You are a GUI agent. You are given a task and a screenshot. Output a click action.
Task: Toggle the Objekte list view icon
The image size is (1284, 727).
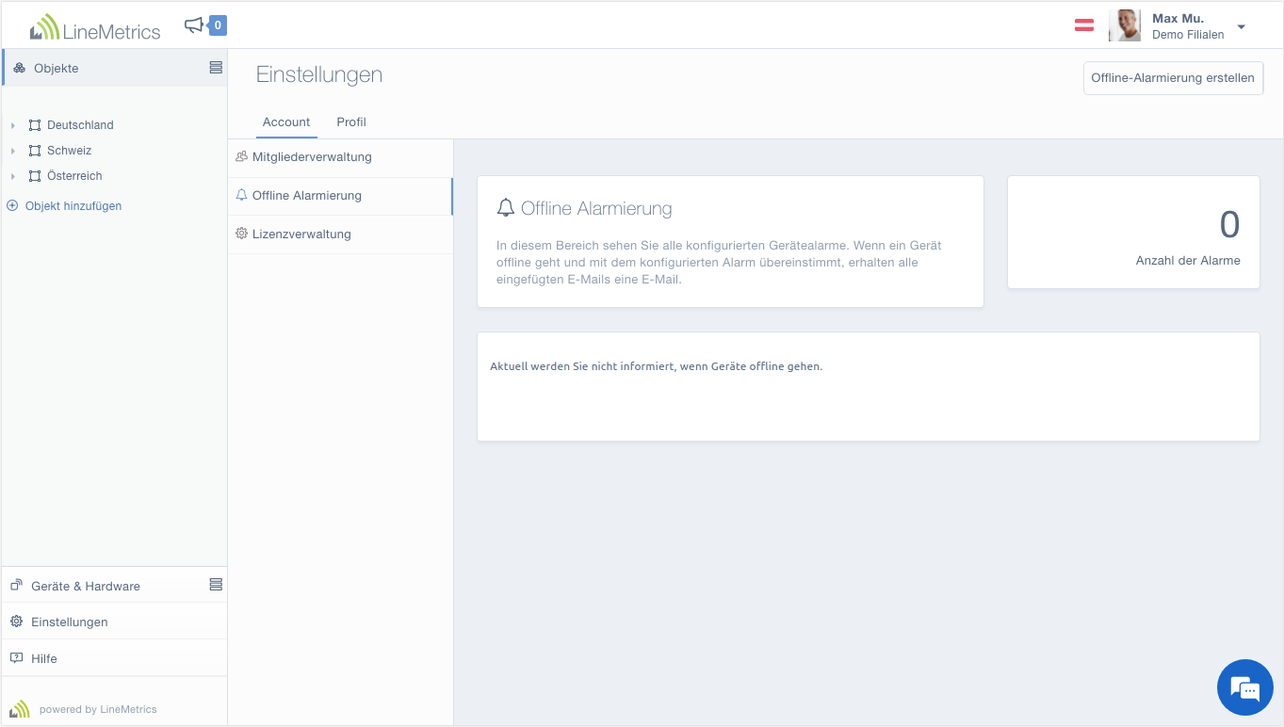(x=216, y=68)
